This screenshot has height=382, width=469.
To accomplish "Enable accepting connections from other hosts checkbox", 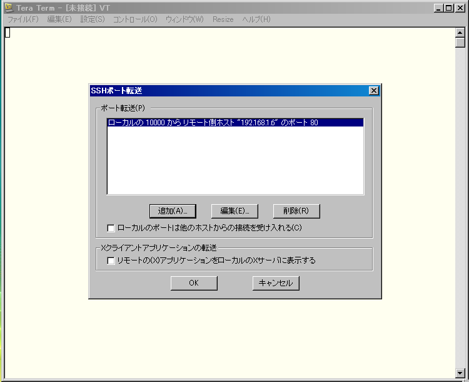I will click(x=111, y=228).
